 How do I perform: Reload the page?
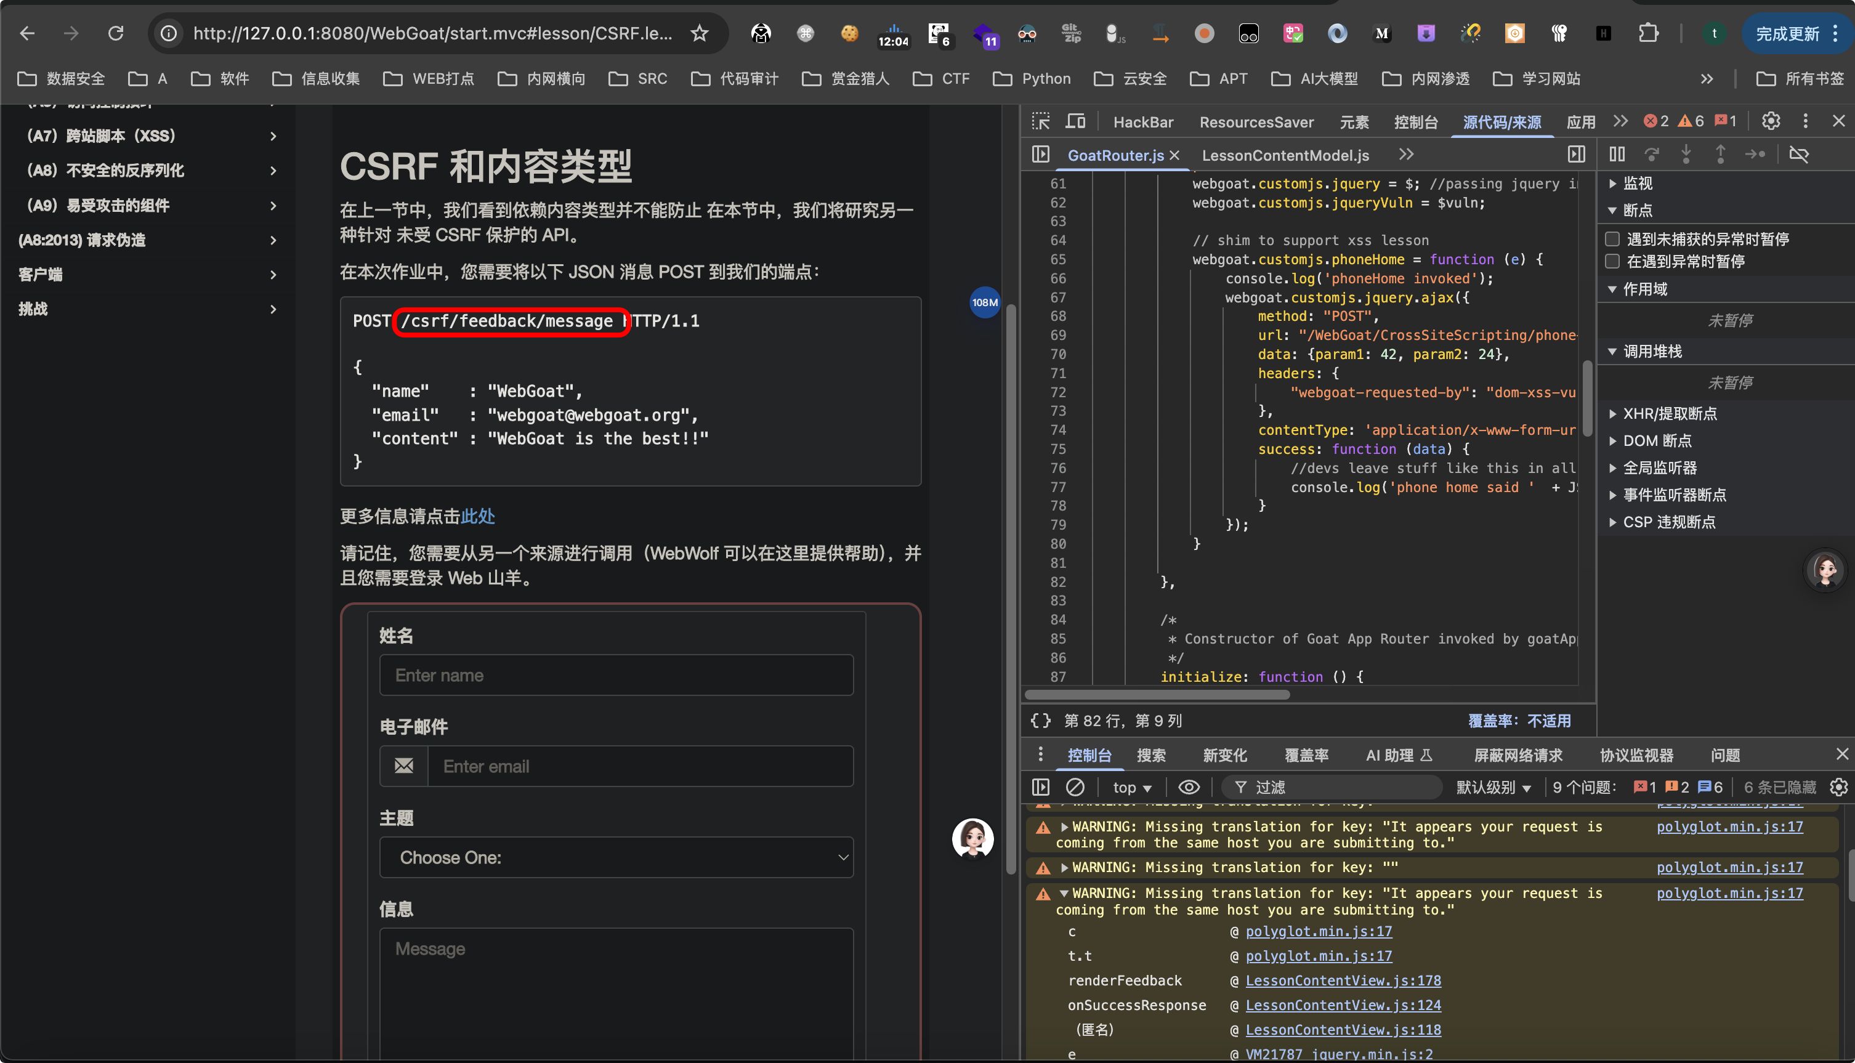coord(115,33)
